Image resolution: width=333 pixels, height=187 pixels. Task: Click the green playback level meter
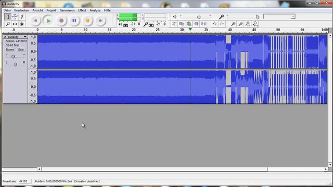point(130,17)
